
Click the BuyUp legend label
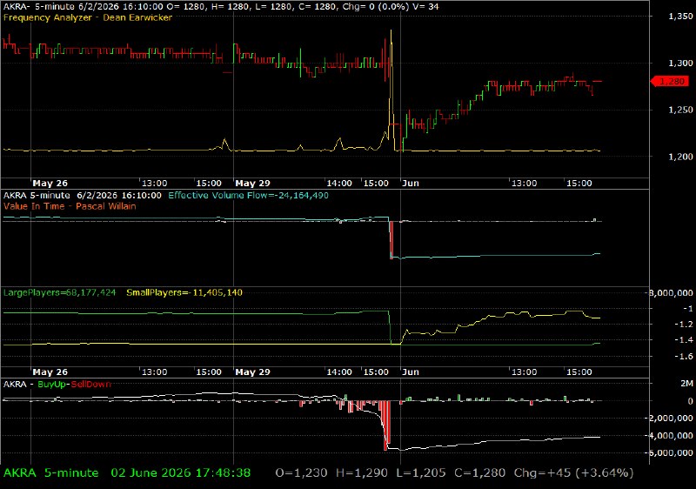(51, 385)
